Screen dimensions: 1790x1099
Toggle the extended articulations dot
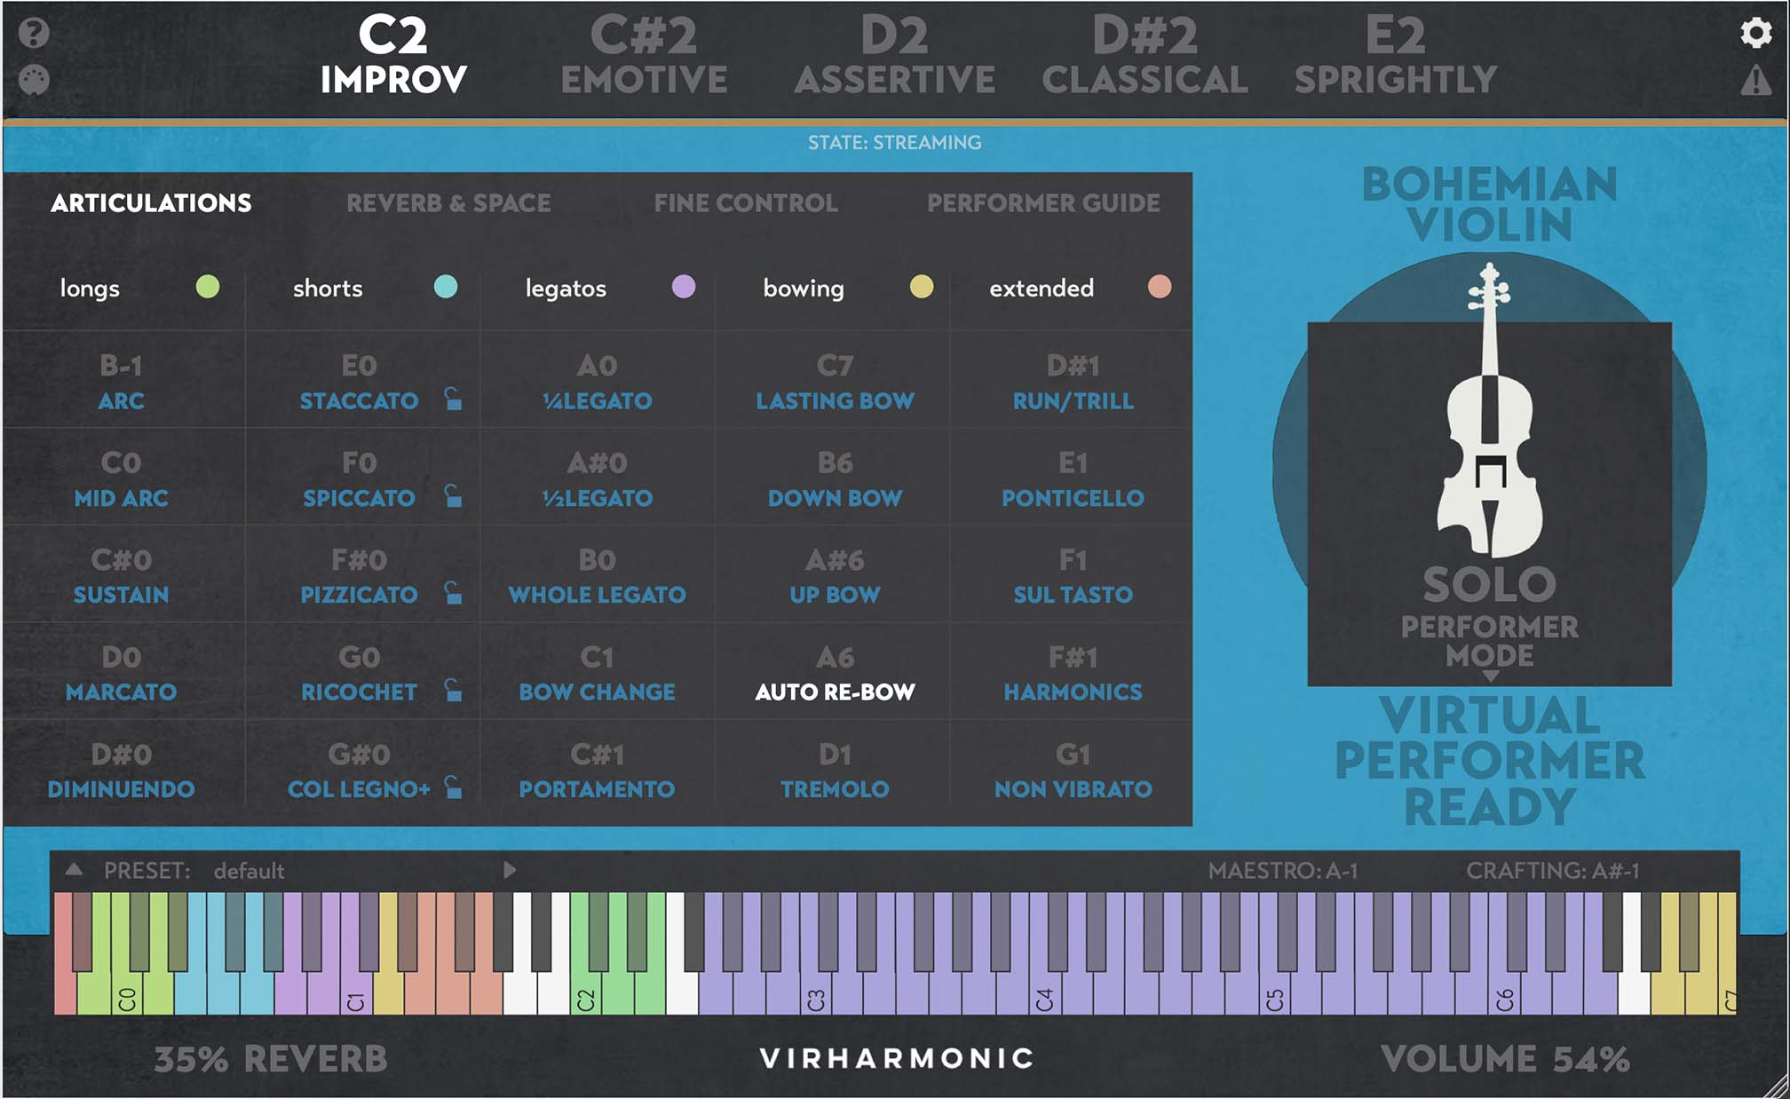[1159, 287]
